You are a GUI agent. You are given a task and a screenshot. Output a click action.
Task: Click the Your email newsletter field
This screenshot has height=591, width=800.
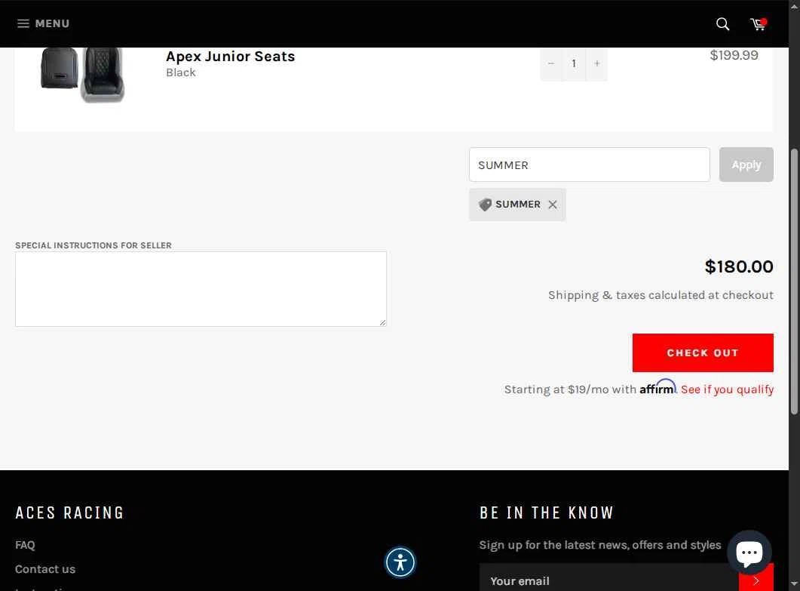click(x=608, y=580)
